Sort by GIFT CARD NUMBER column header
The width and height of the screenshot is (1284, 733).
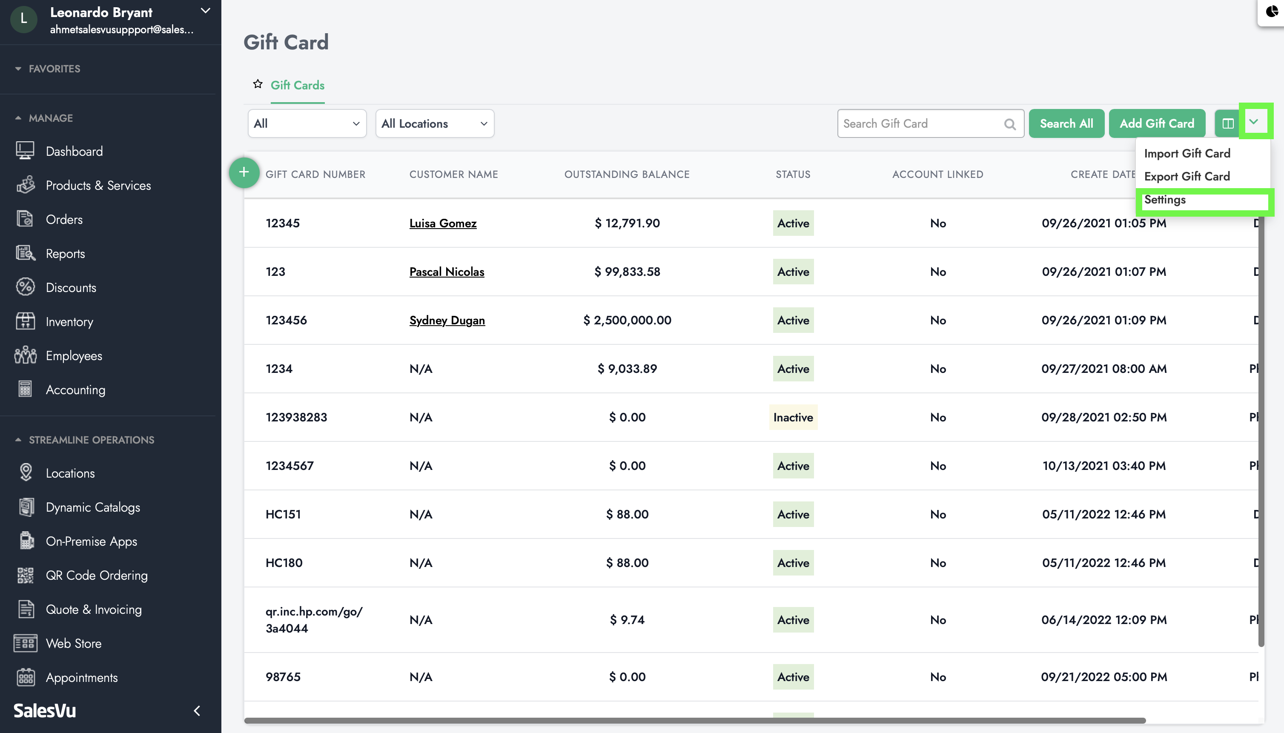(x=315, y=174)
